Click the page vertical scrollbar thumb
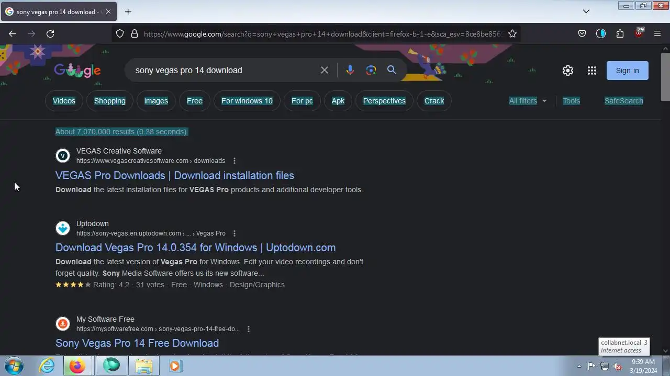 click(665, 77)
